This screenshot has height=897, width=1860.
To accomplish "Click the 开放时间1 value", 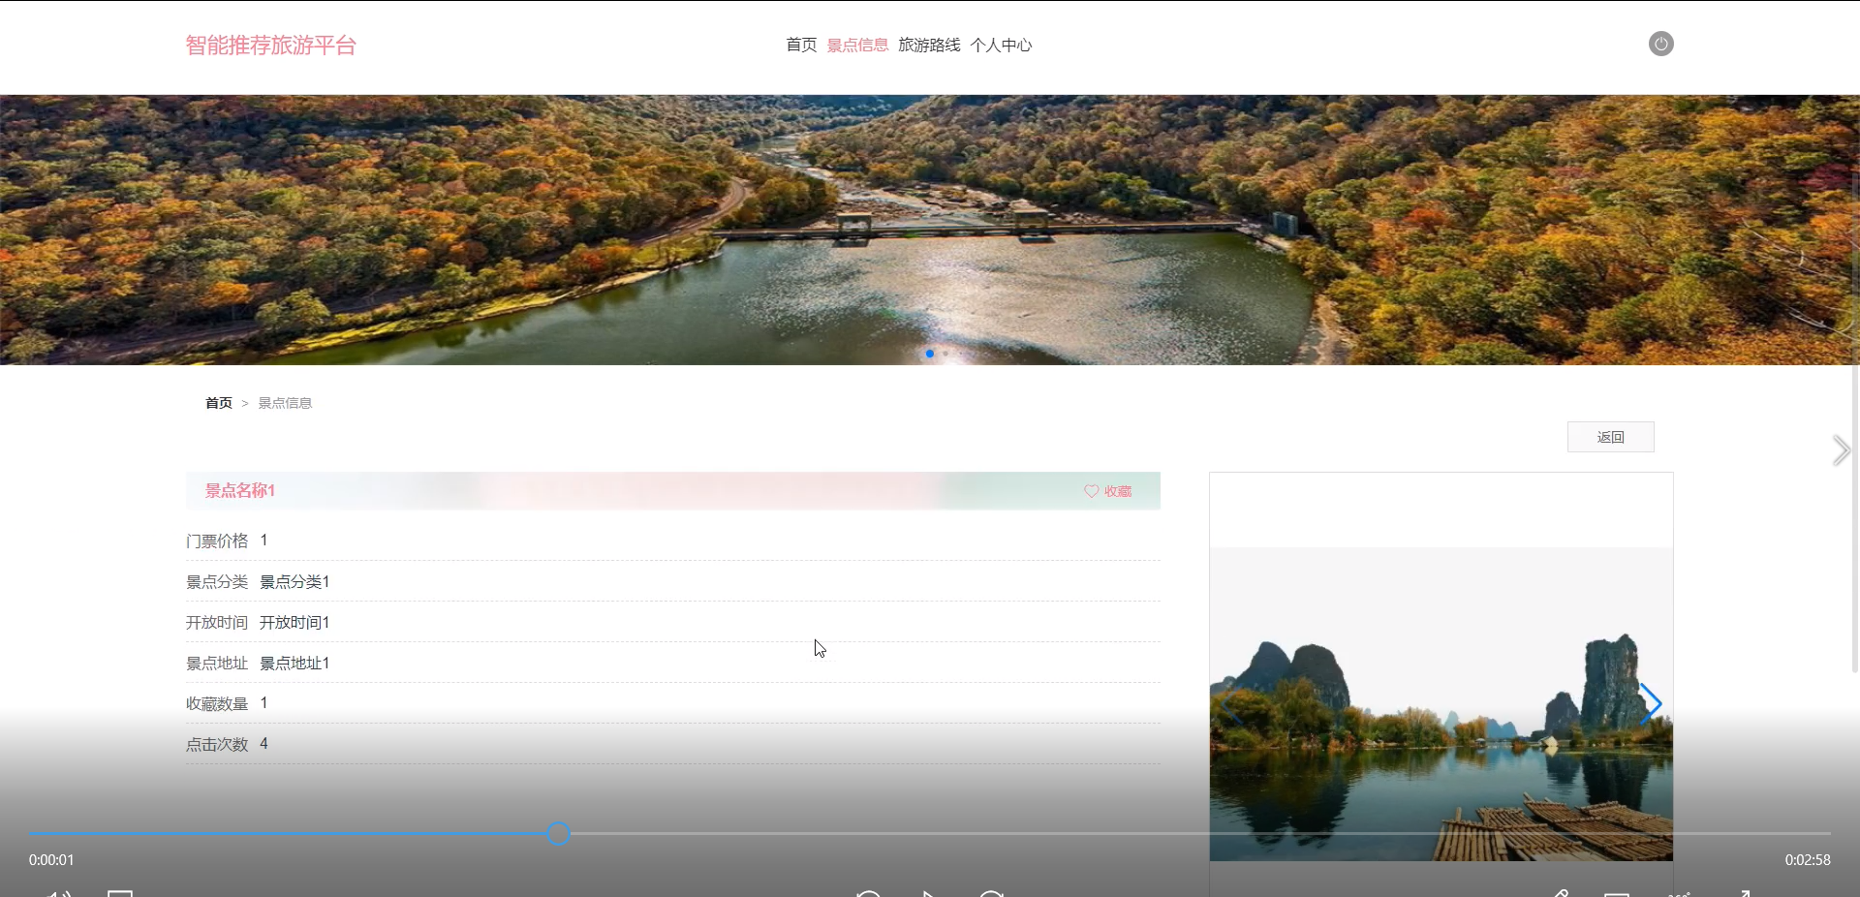I will click(294, 622).
